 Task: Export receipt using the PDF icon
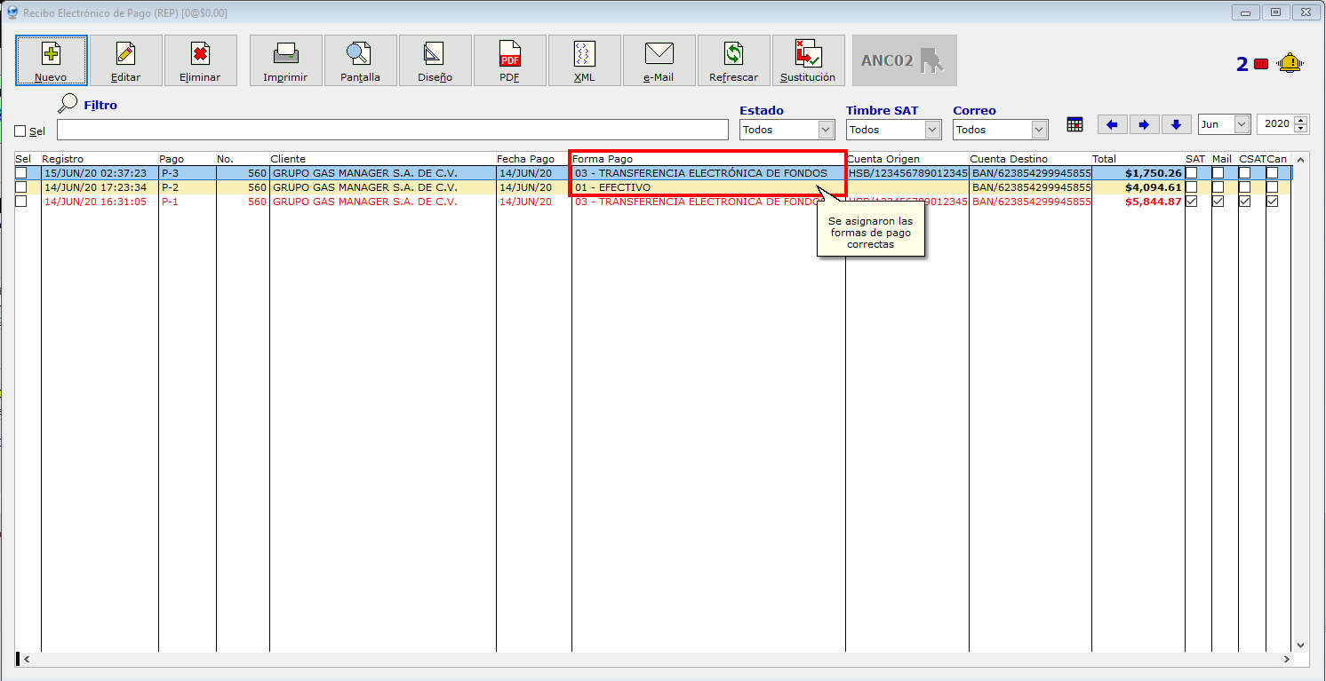509,55
